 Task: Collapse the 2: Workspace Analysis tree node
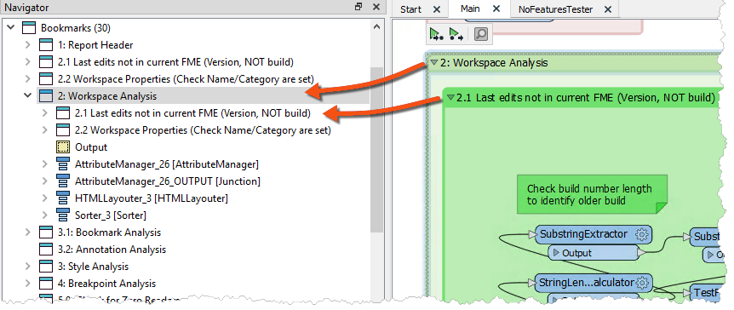(28, 96)
